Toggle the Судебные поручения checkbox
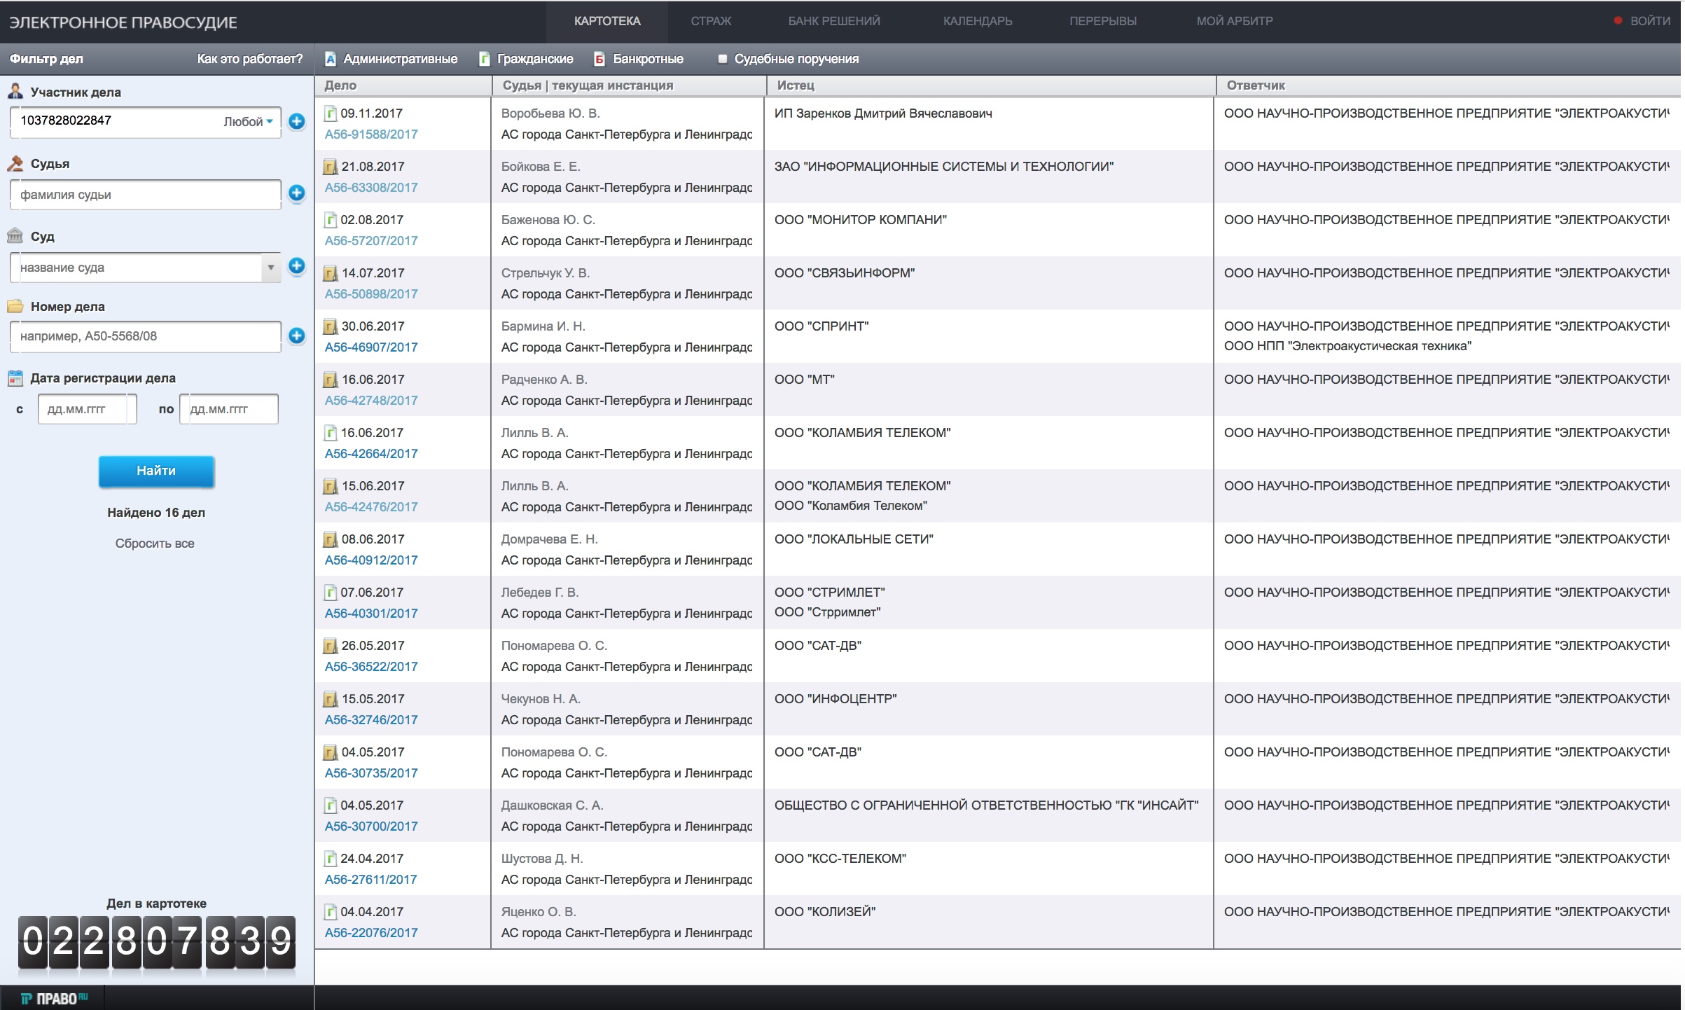The width and height of the screenshot is (1685, 1010). tap(723, 59)
